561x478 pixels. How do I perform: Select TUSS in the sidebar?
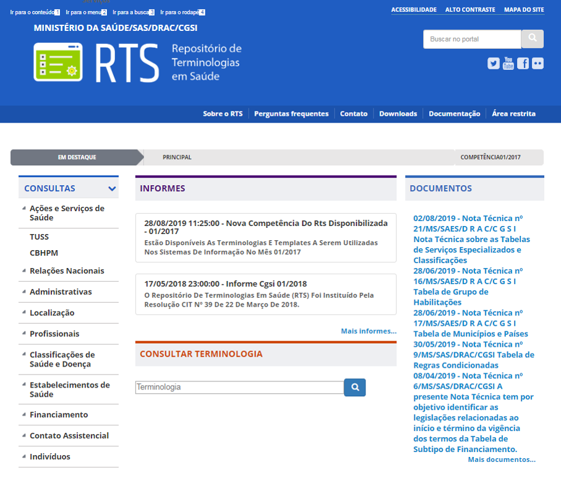[x=39, y=237]
